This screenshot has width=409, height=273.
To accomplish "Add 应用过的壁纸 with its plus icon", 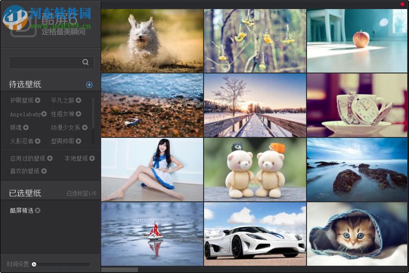I will 50,158.
